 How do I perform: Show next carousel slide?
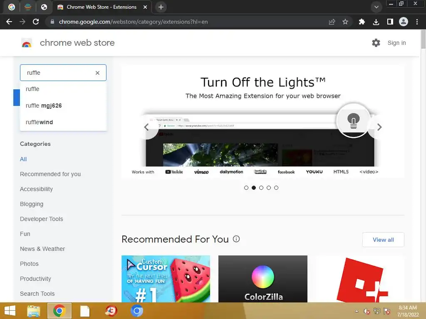click(379, 127)
